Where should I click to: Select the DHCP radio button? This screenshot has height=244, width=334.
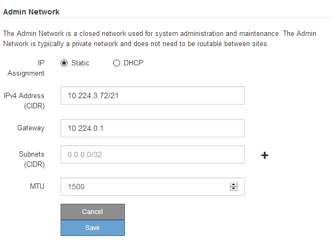tap(117, 63)
